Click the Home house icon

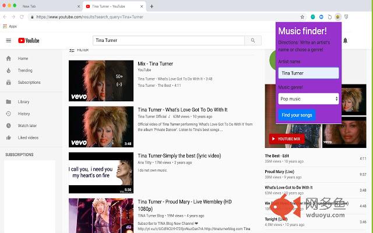click(9, 58)
